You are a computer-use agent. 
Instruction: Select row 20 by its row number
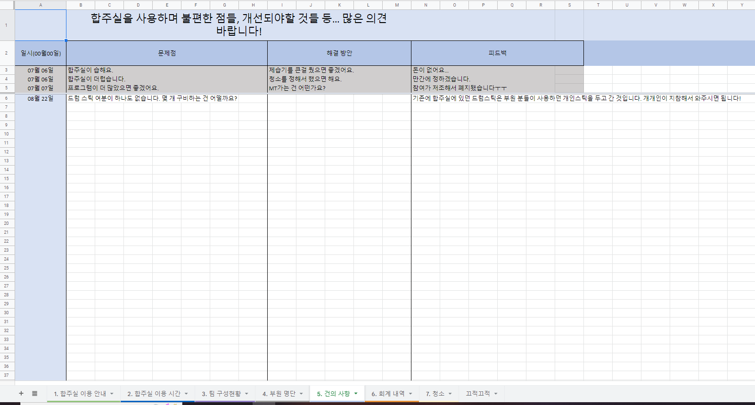(7, 223)
